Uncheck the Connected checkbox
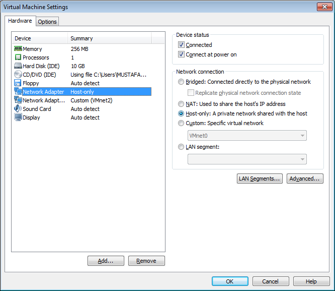Viewport: 335px width, 291px height. pos(181,45)
